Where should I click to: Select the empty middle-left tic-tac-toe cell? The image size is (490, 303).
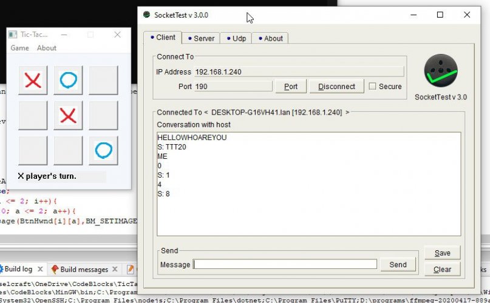tap(33, 115)
